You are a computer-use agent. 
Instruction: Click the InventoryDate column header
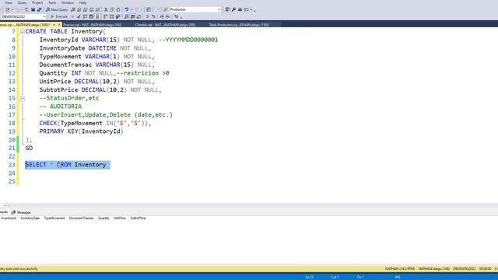[30, 218]
